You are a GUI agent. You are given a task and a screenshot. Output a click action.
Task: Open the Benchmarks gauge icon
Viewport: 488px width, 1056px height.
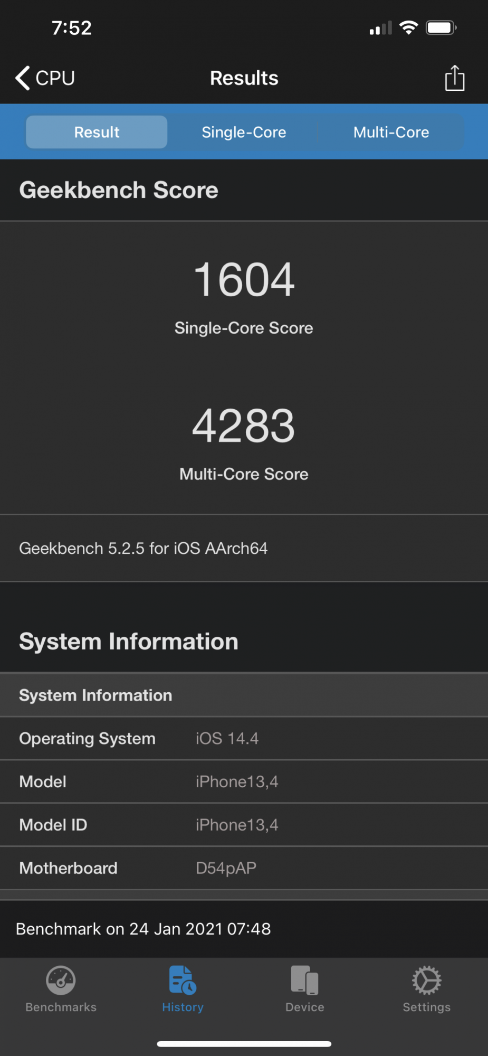click(61, 980)
